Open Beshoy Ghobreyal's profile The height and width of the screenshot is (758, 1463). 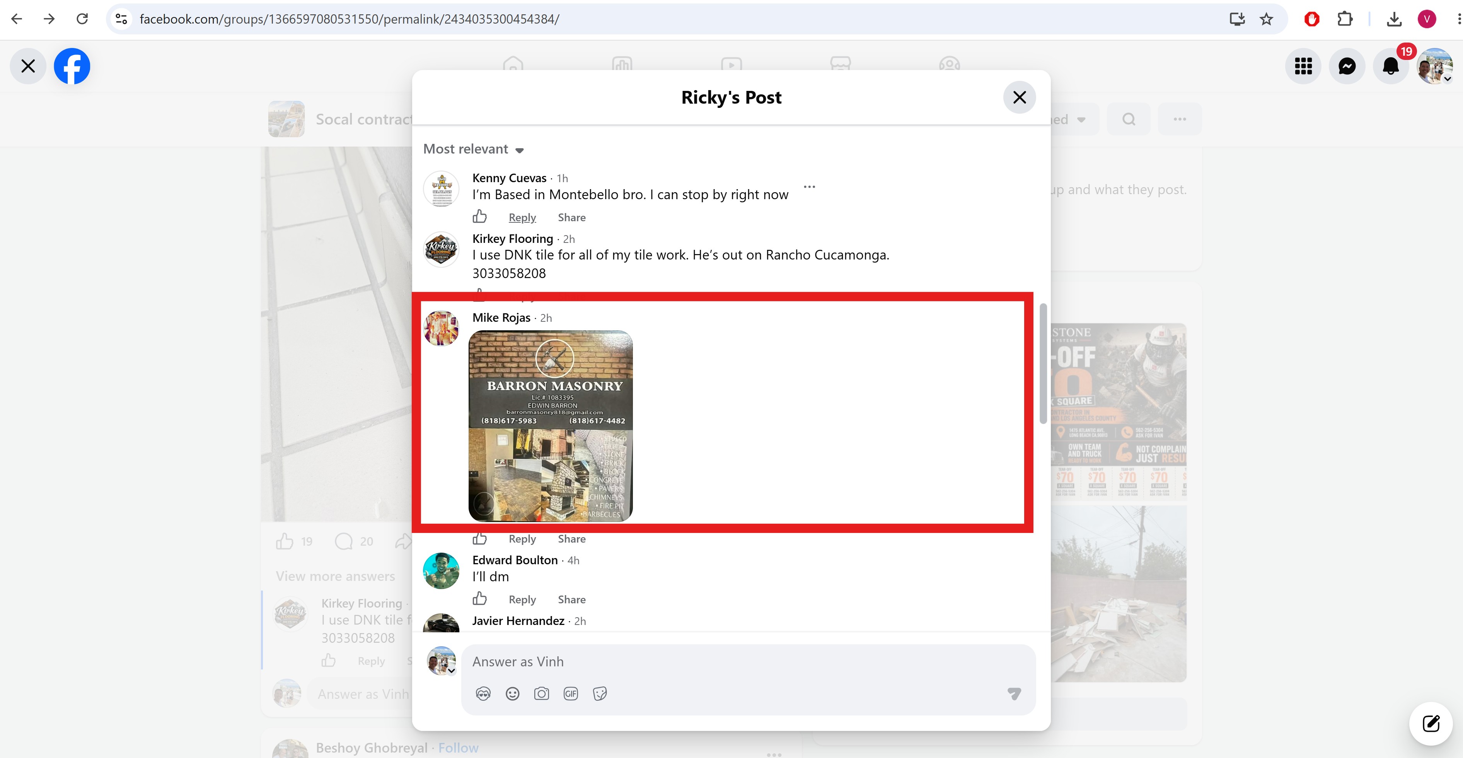[x=372, y=748]
